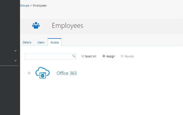
Task: Go back via Groups breadcrumb link
Action: pos(24,5)
